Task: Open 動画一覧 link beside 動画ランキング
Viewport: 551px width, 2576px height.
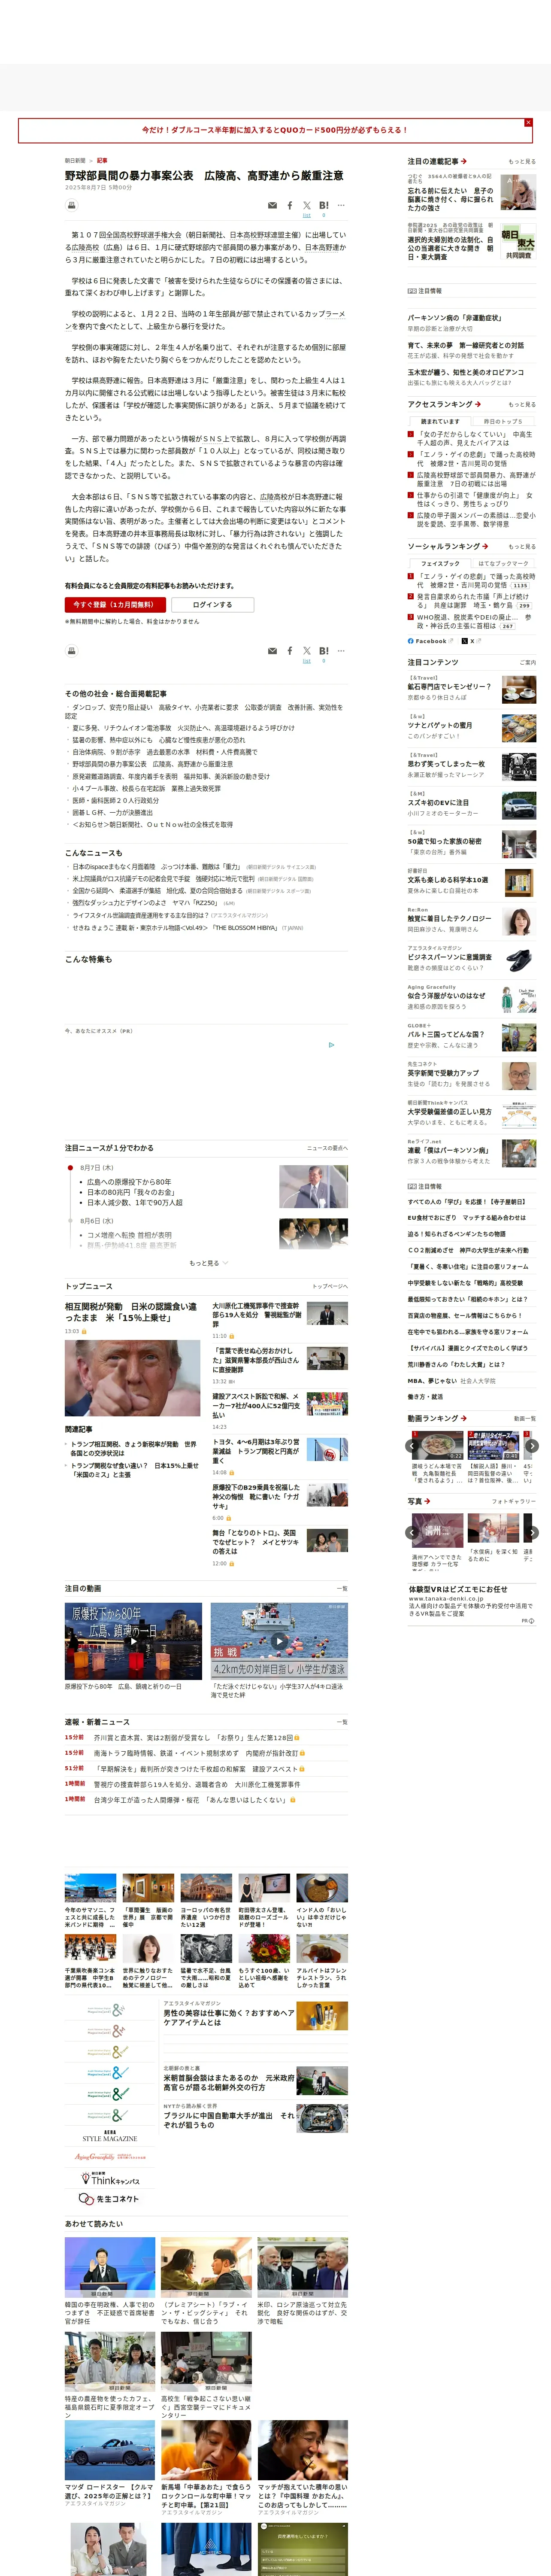Action: pyautogui.click(x=525, y=1418)
